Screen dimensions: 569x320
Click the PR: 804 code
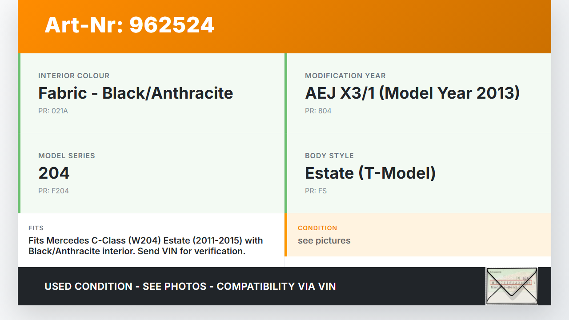point(318,111)
